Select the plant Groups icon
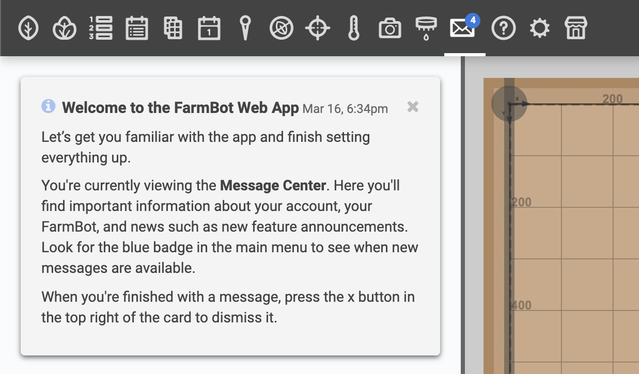Viewport: 639px width, 374px height. click(65, 28)
